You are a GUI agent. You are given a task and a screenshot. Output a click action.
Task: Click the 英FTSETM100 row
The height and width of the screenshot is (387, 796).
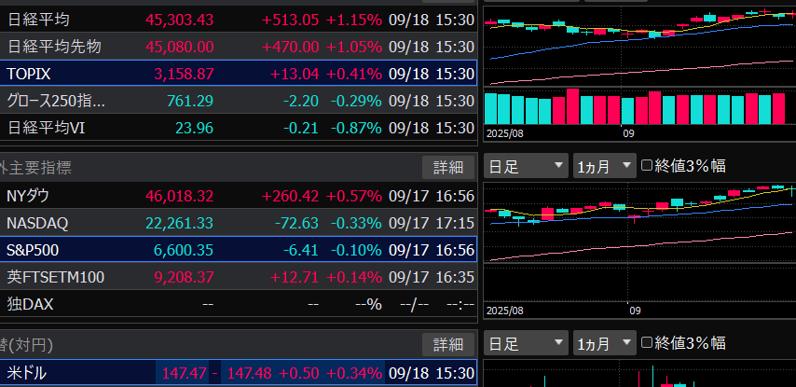pos(238,277)
